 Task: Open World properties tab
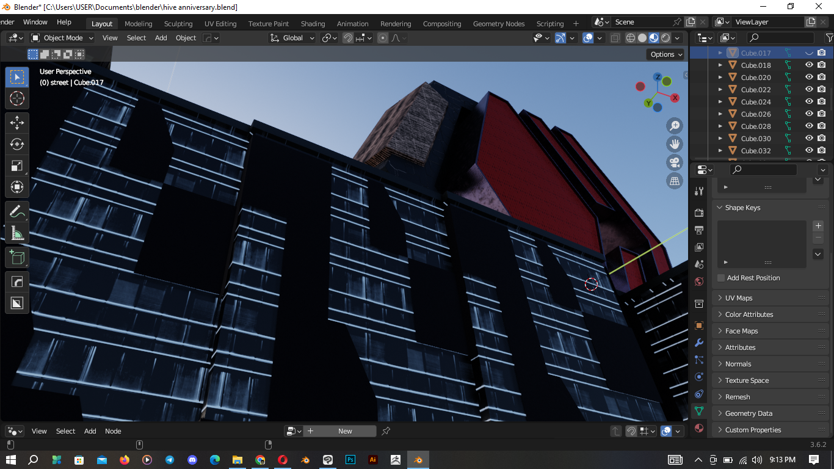coord(699,282)
